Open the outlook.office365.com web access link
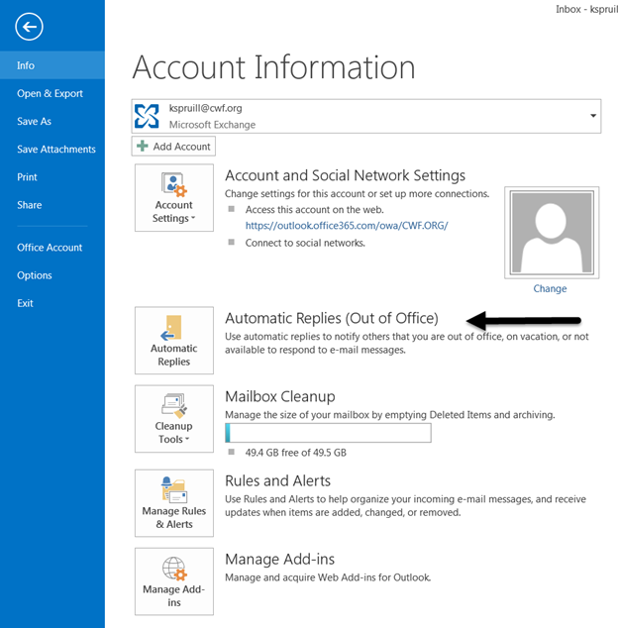Image resolution: width=618 pixels, height=628 pixels. tap(347, 226)
